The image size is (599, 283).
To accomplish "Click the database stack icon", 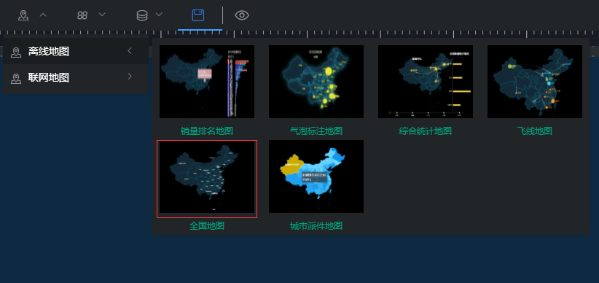I will tap(142, 15).
